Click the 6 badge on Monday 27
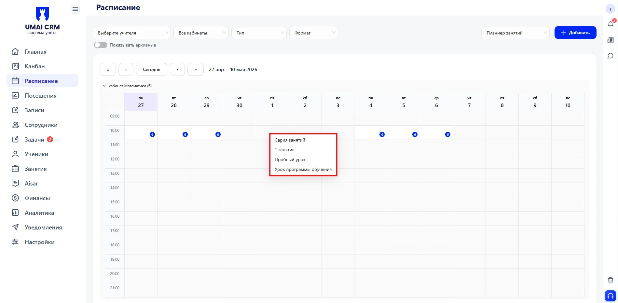 pos(152,134)
